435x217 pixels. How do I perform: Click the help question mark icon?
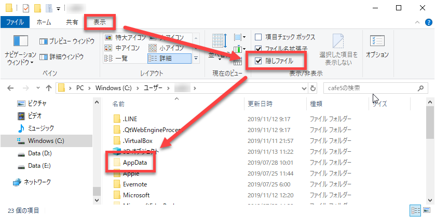coord(427,23)
